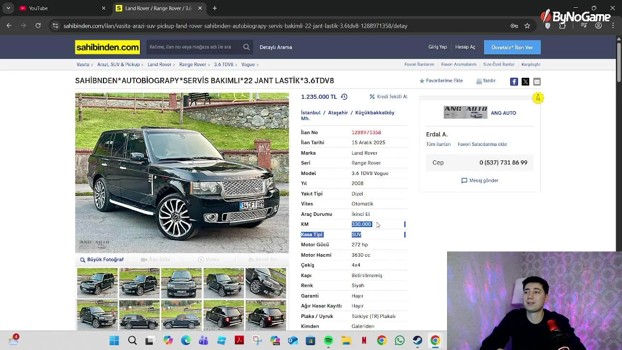Share listing on Facebook
The width and height of the screenshot is (622, 350).
[x=514, y=82]
